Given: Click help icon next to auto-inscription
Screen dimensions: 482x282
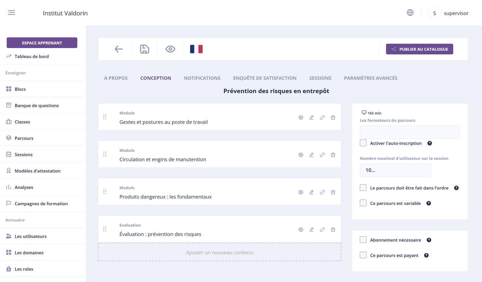Looking at the screenshot, I should tap(430, 143).
